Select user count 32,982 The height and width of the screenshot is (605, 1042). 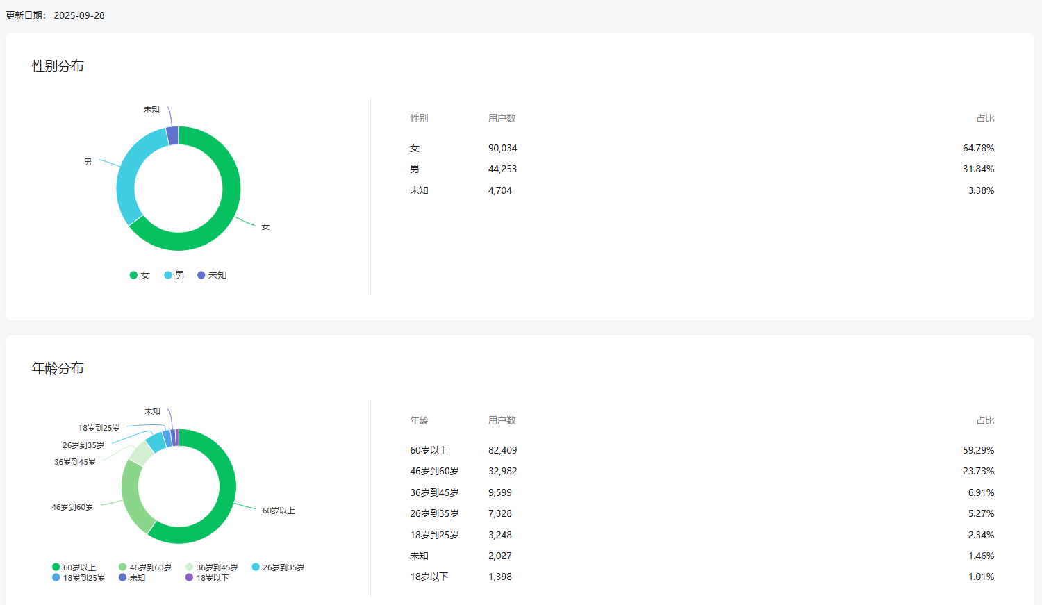coord(502,471)
